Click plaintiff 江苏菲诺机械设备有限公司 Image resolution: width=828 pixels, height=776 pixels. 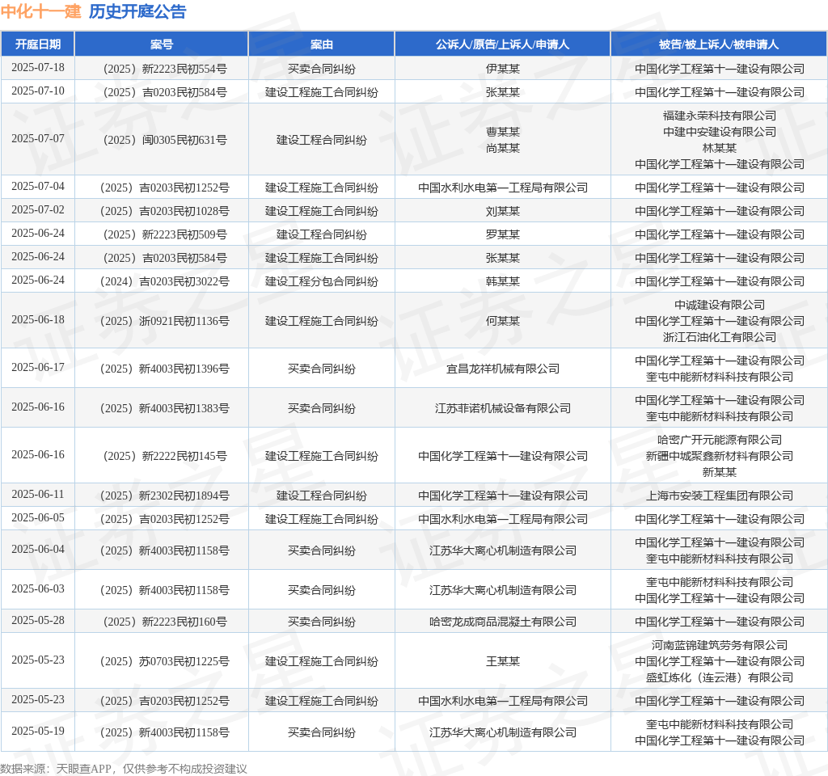click(x=503, y=408)
